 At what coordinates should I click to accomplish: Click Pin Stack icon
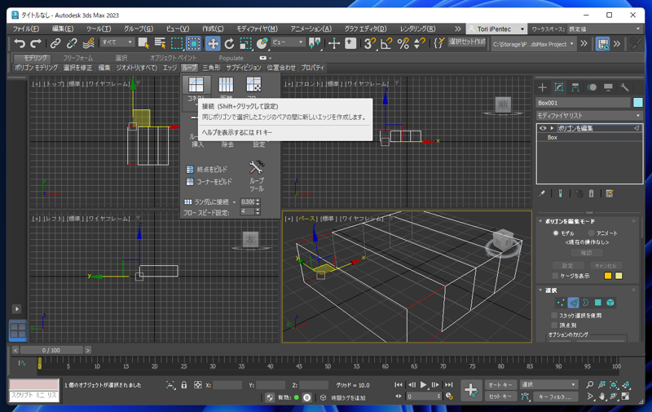(x=542, y=193)
